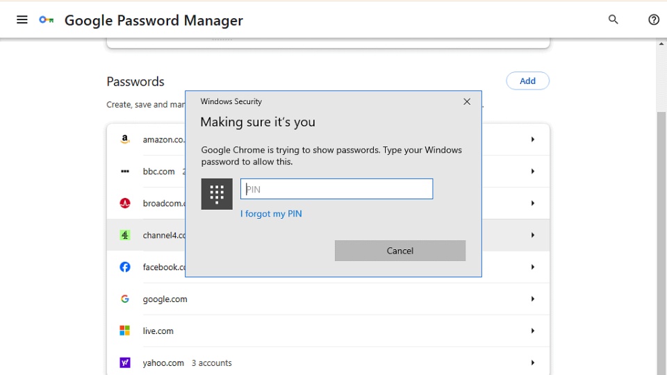
Task: Open the hamburger main menu
Action: [22, 19]
